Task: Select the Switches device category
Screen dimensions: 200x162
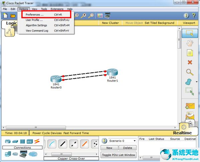Action: point(15,141)
